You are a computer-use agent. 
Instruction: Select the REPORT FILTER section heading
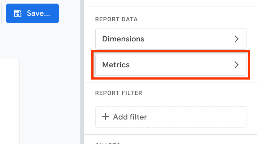coord(119,93)
